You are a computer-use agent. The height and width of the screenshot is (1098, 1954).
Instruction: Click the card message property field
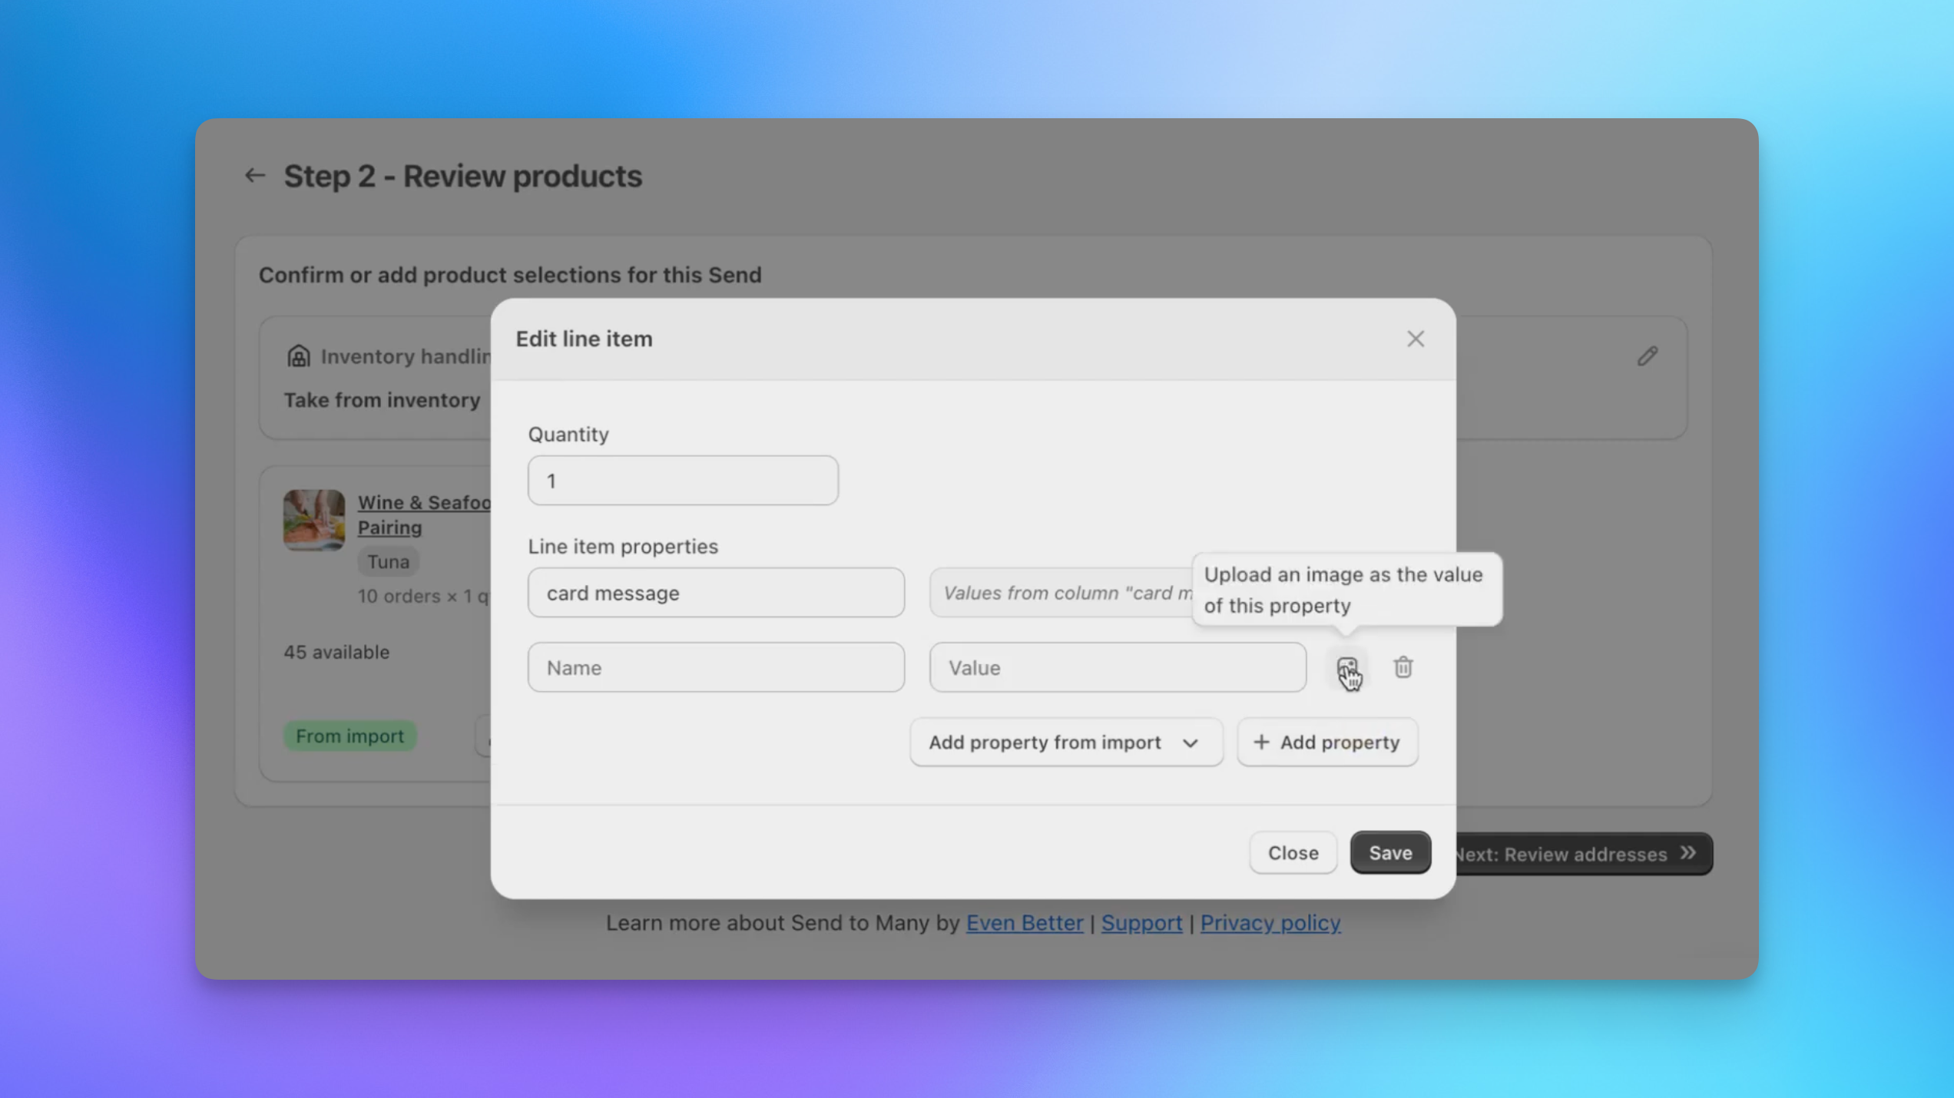[x=716, y=592]
